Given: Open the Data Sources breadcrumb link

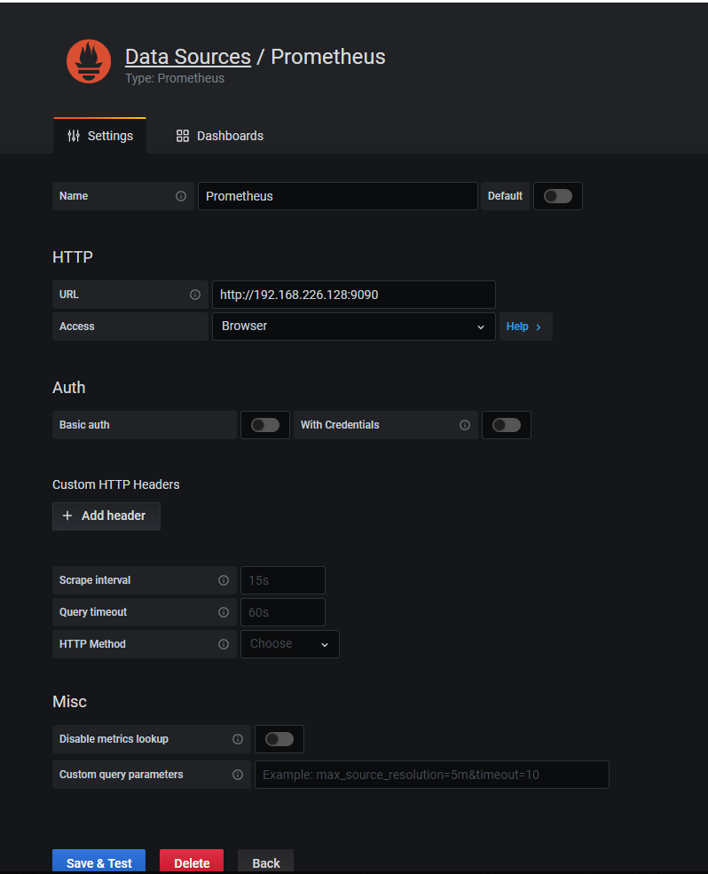Looking at the screenshot, I should pyautogui.click(x=187, y=57).
